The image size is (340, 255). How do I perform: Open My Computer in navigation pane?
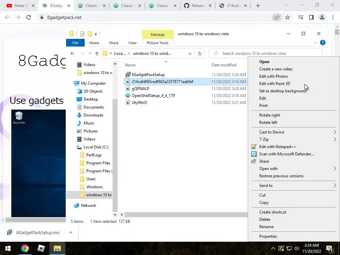coord(93,83)
